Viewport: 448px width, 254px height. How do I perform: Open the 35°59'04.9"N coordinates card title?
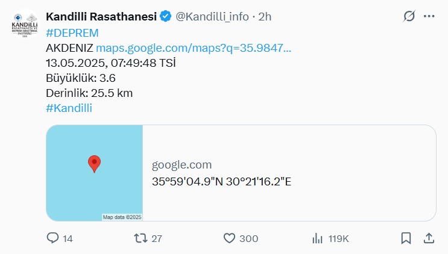(221, 181)
